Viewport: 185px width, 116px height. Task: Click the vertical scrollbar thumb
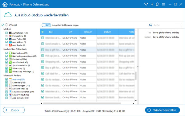click(x=136, y=76)
